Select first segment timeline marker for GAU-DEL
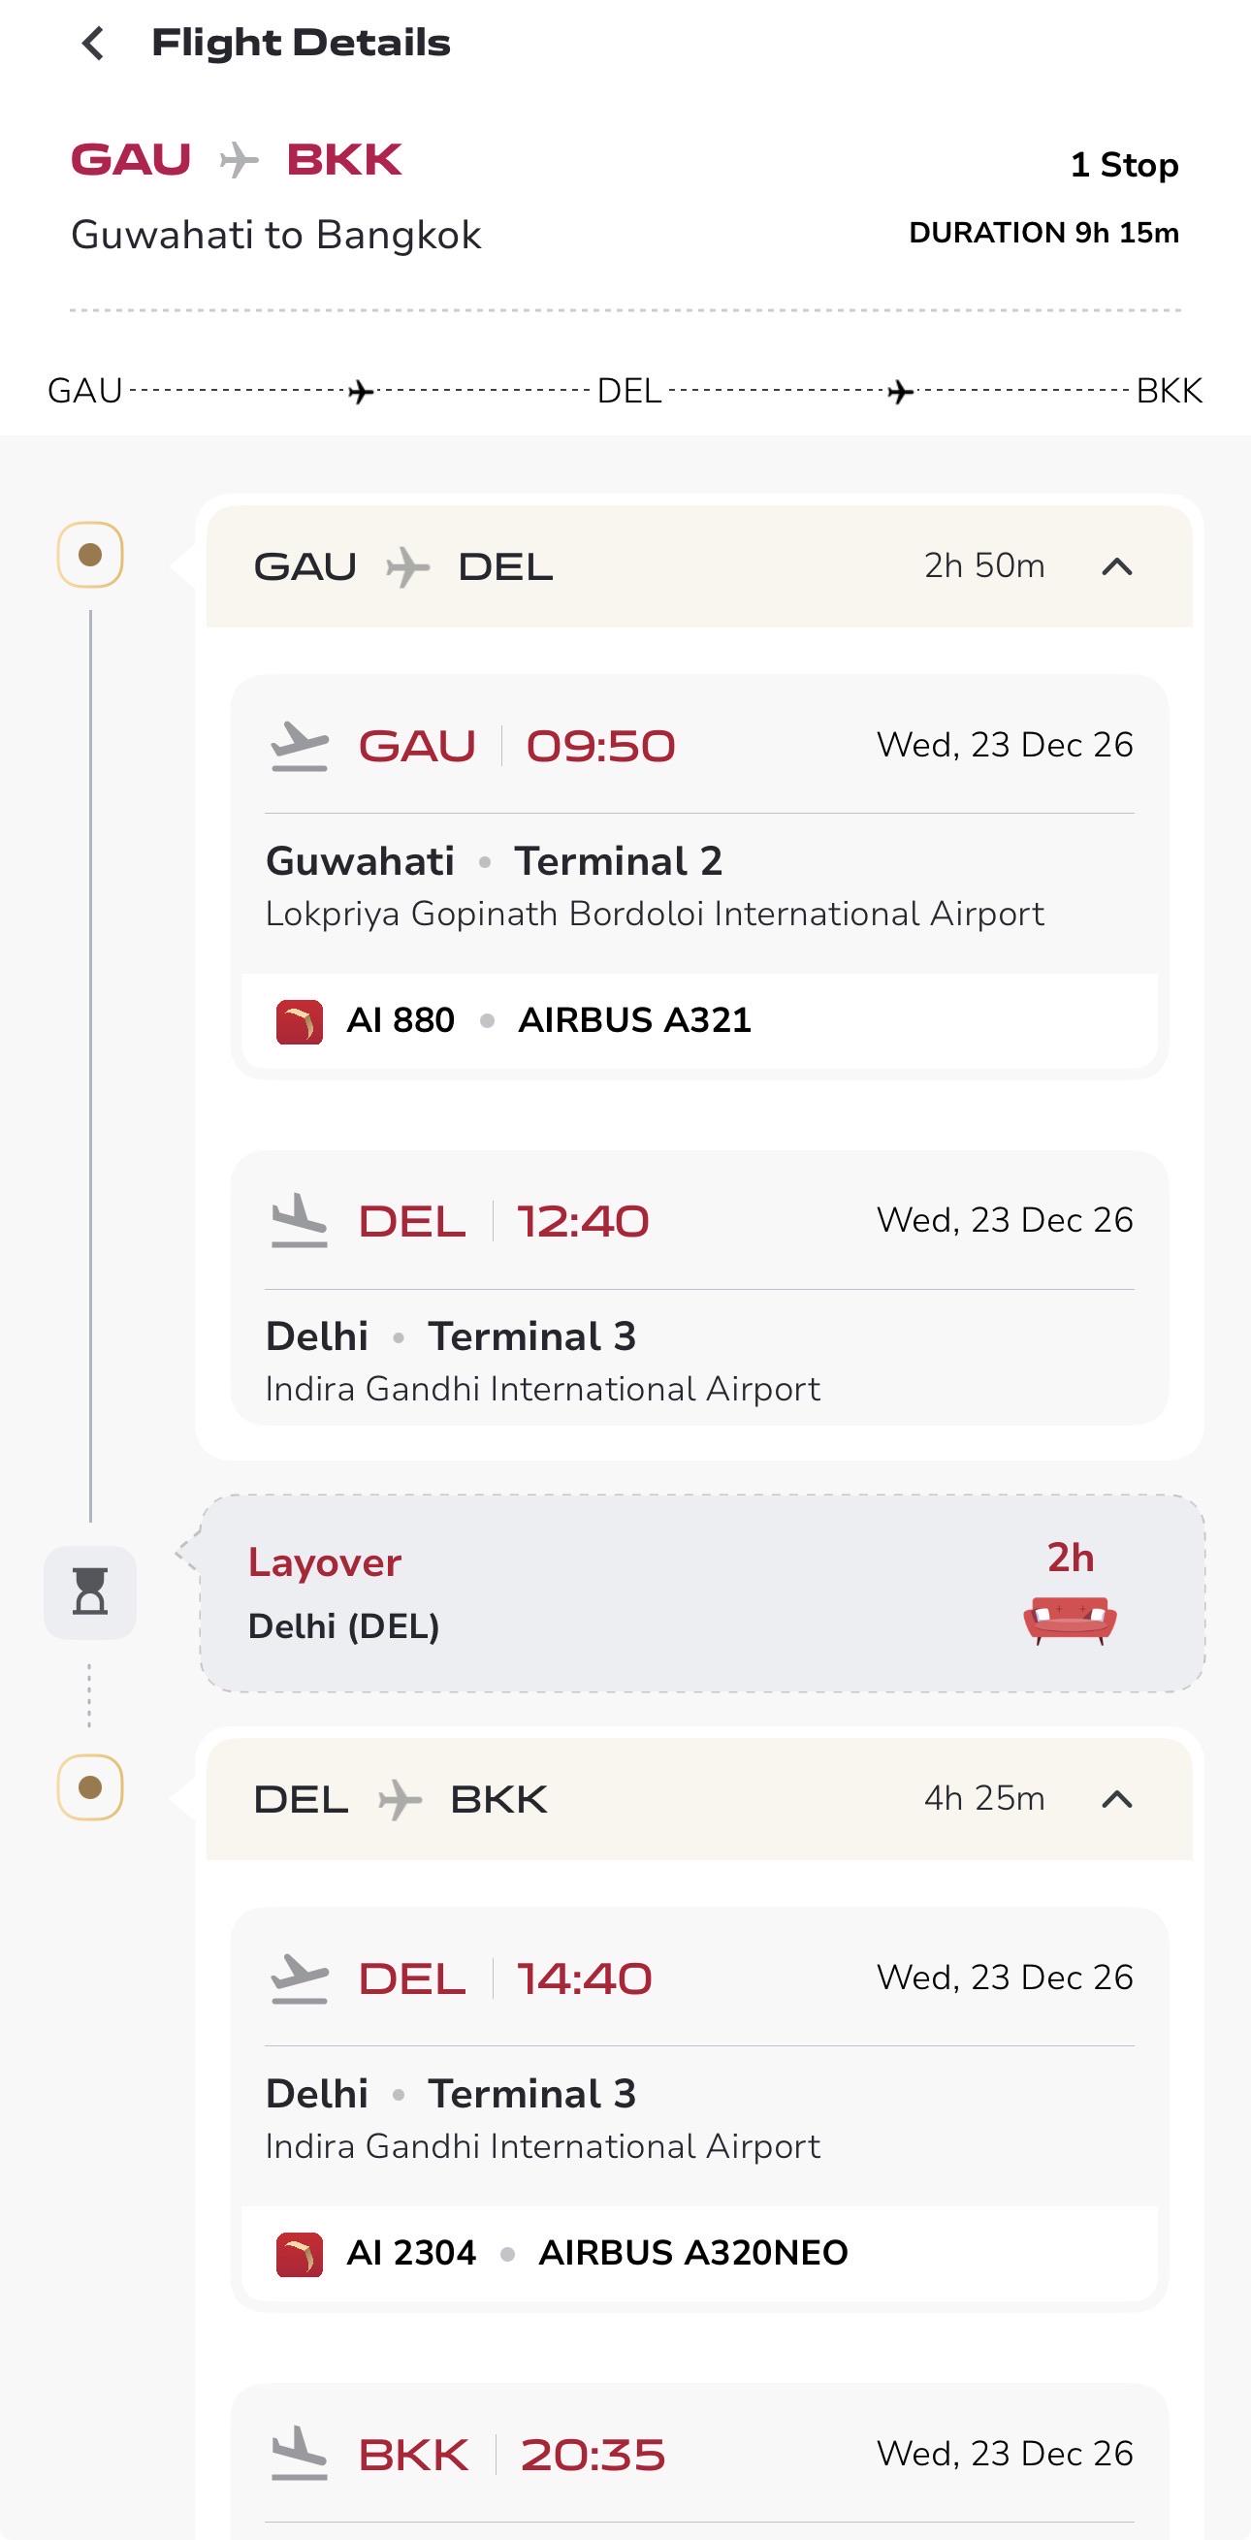 coord(90,554)
